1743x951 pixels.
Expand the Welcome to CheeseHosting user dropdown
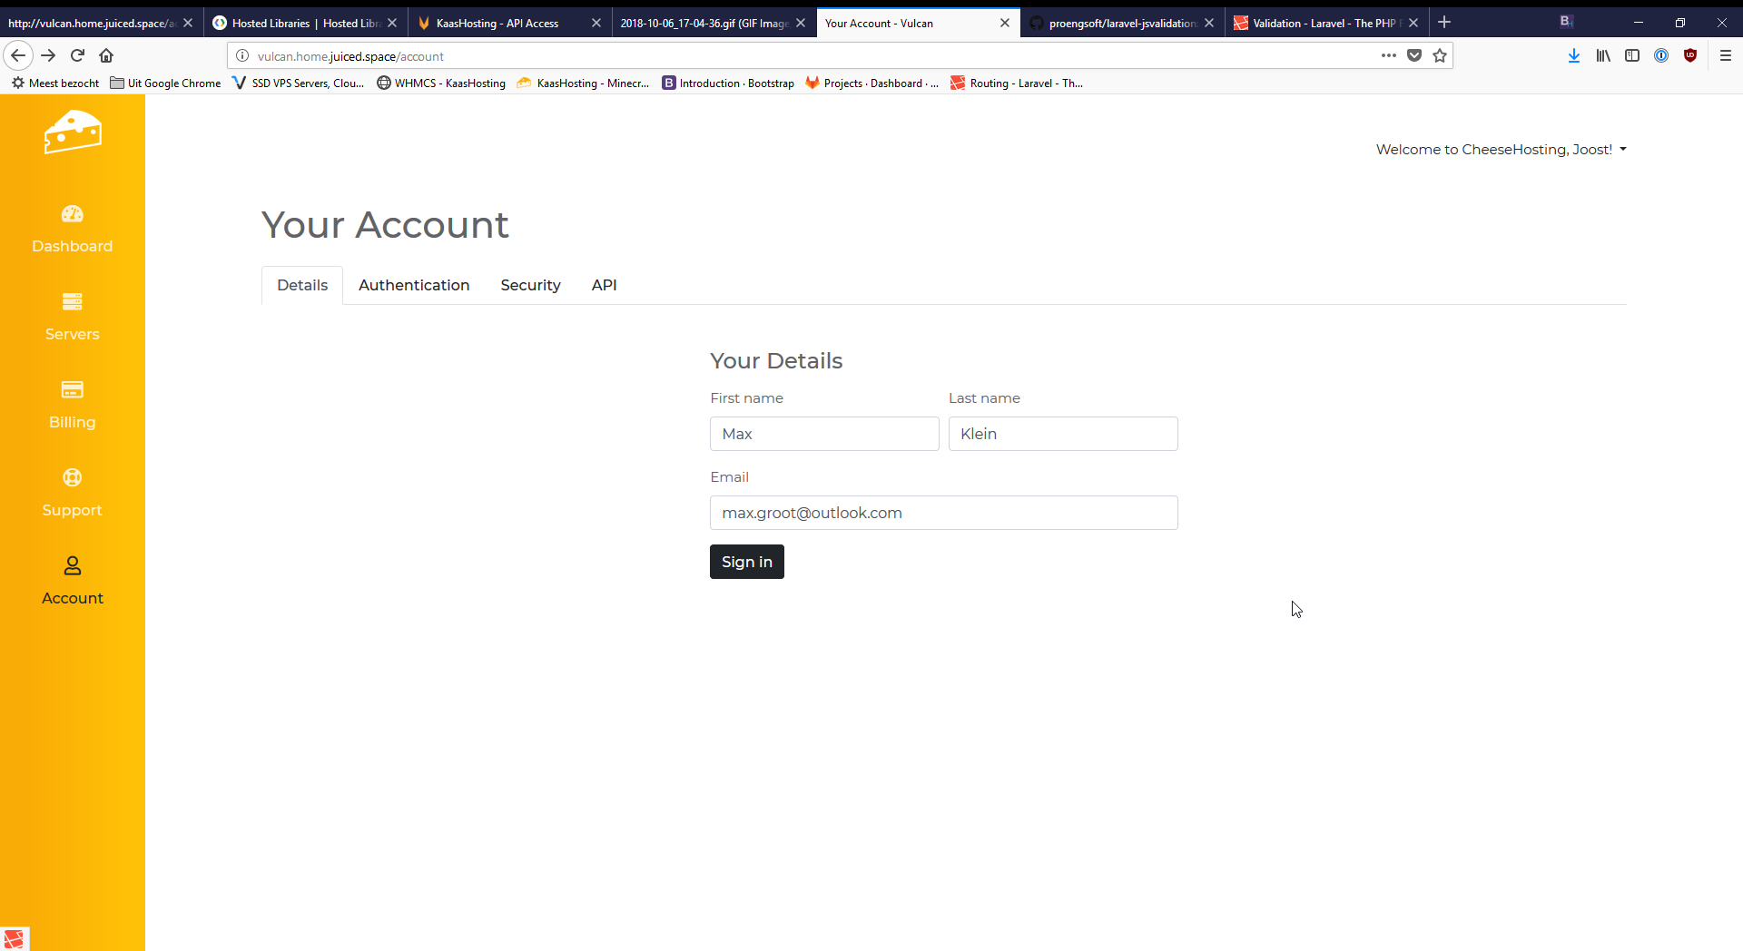coord(1501,150)
